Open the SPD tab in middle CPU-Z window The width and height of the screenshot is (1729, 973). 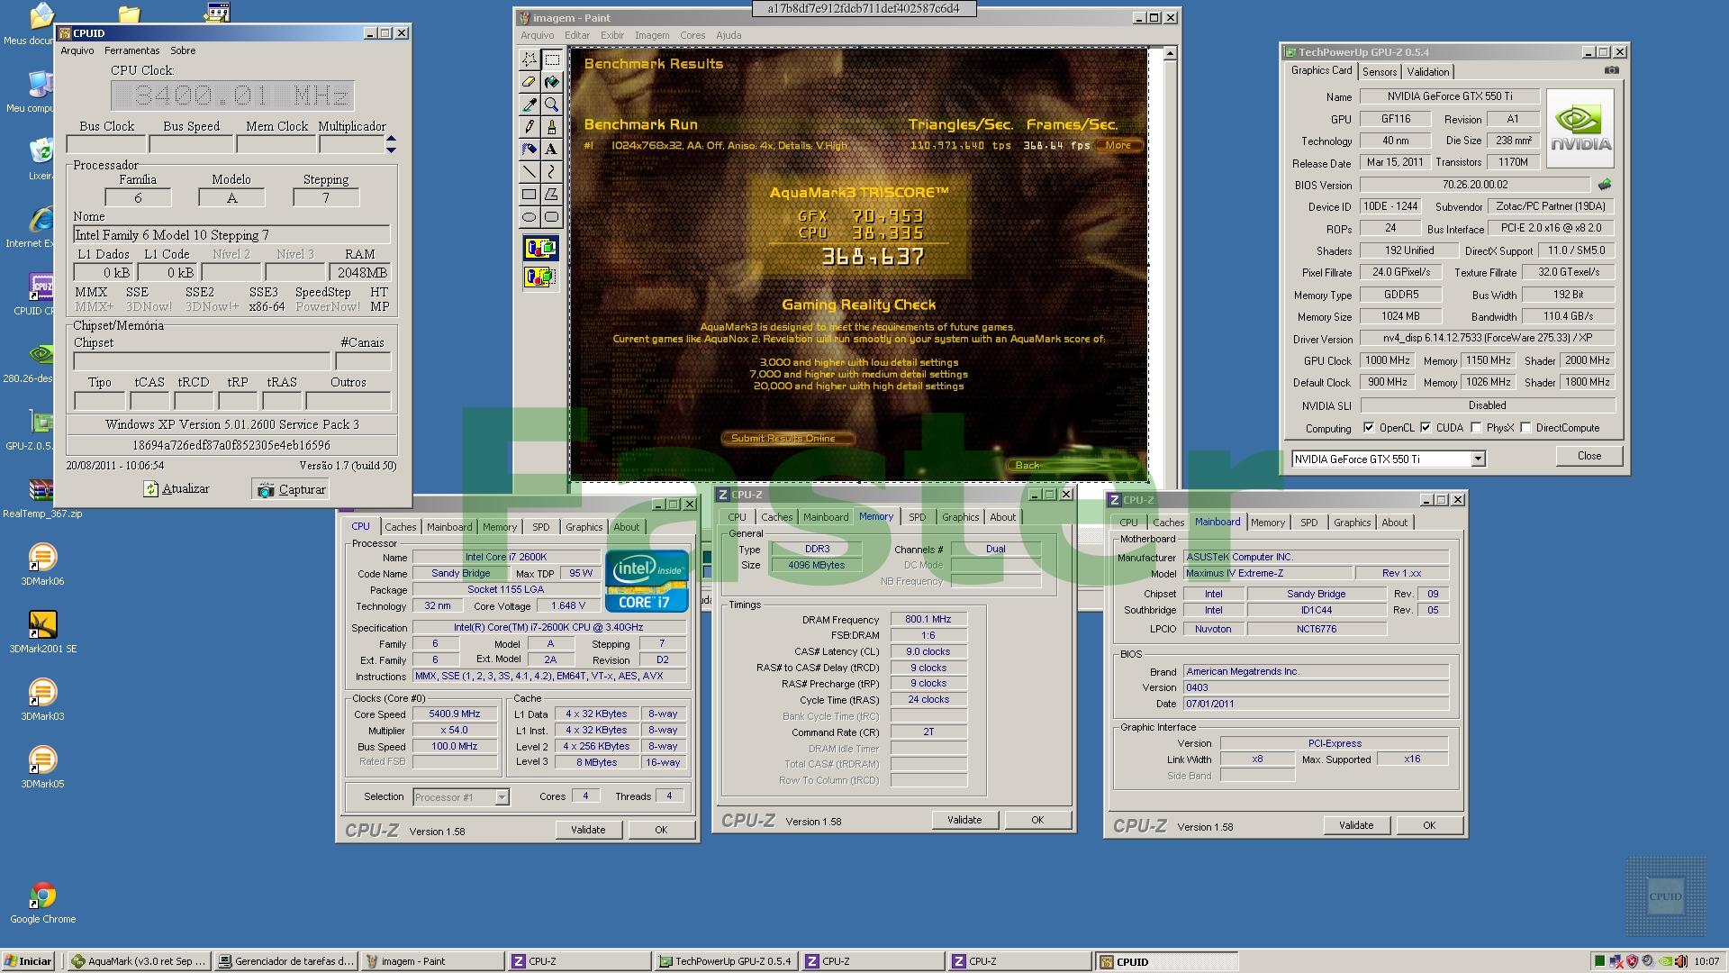pos(917,517)
